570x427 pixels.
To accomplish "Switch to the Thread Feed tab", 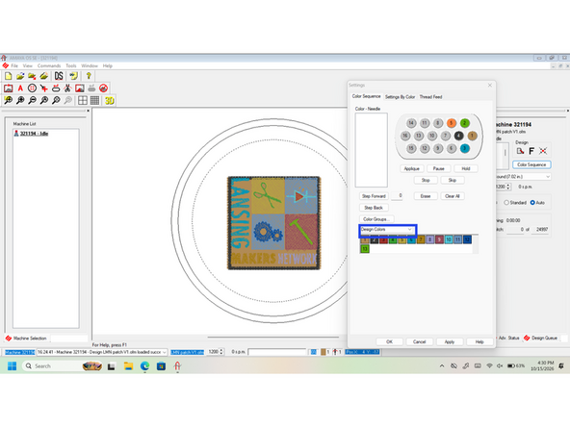I will [430, 97].
